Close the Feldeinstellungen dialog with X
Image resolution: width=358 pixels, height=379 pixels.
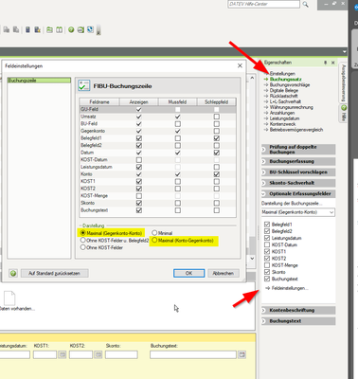tap(240, 65)
